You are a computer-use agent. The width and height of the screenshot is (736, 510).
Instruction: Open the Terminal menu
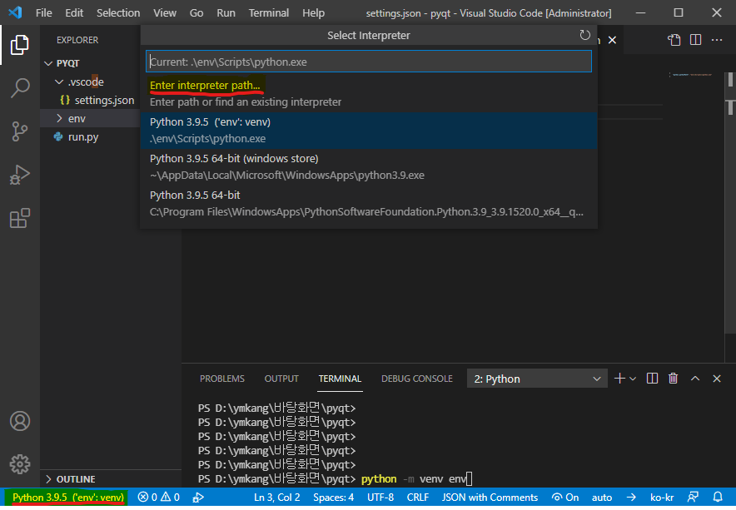tap(268, 13)
